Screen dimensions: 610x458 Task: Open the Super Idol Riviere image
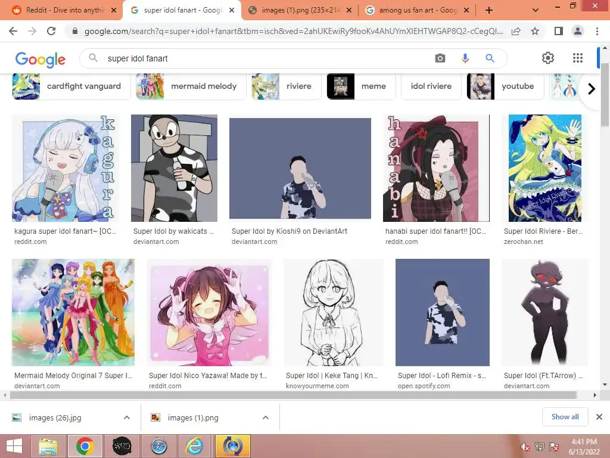545,168
